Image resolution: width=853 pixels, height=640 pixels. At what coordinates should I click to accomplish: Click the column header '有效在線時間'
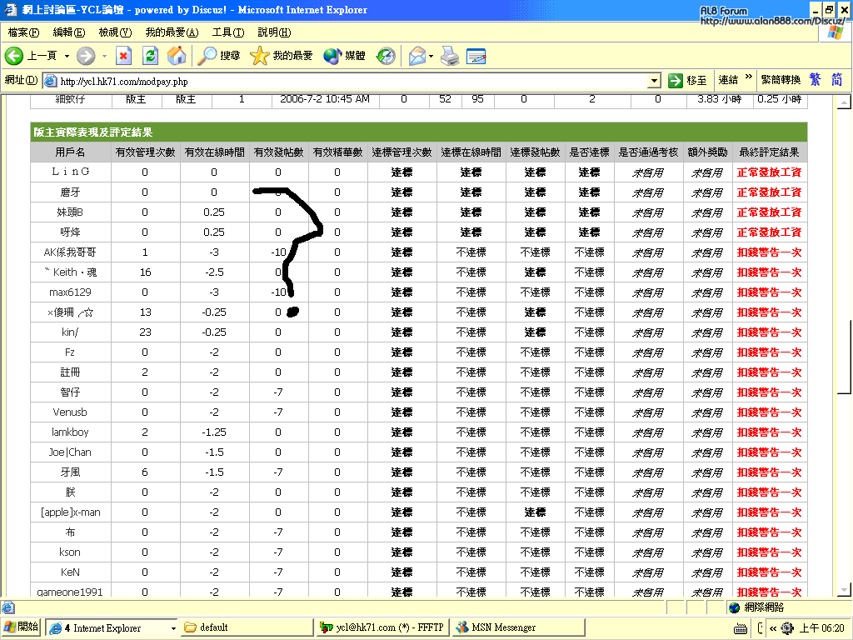click(214, 152)
